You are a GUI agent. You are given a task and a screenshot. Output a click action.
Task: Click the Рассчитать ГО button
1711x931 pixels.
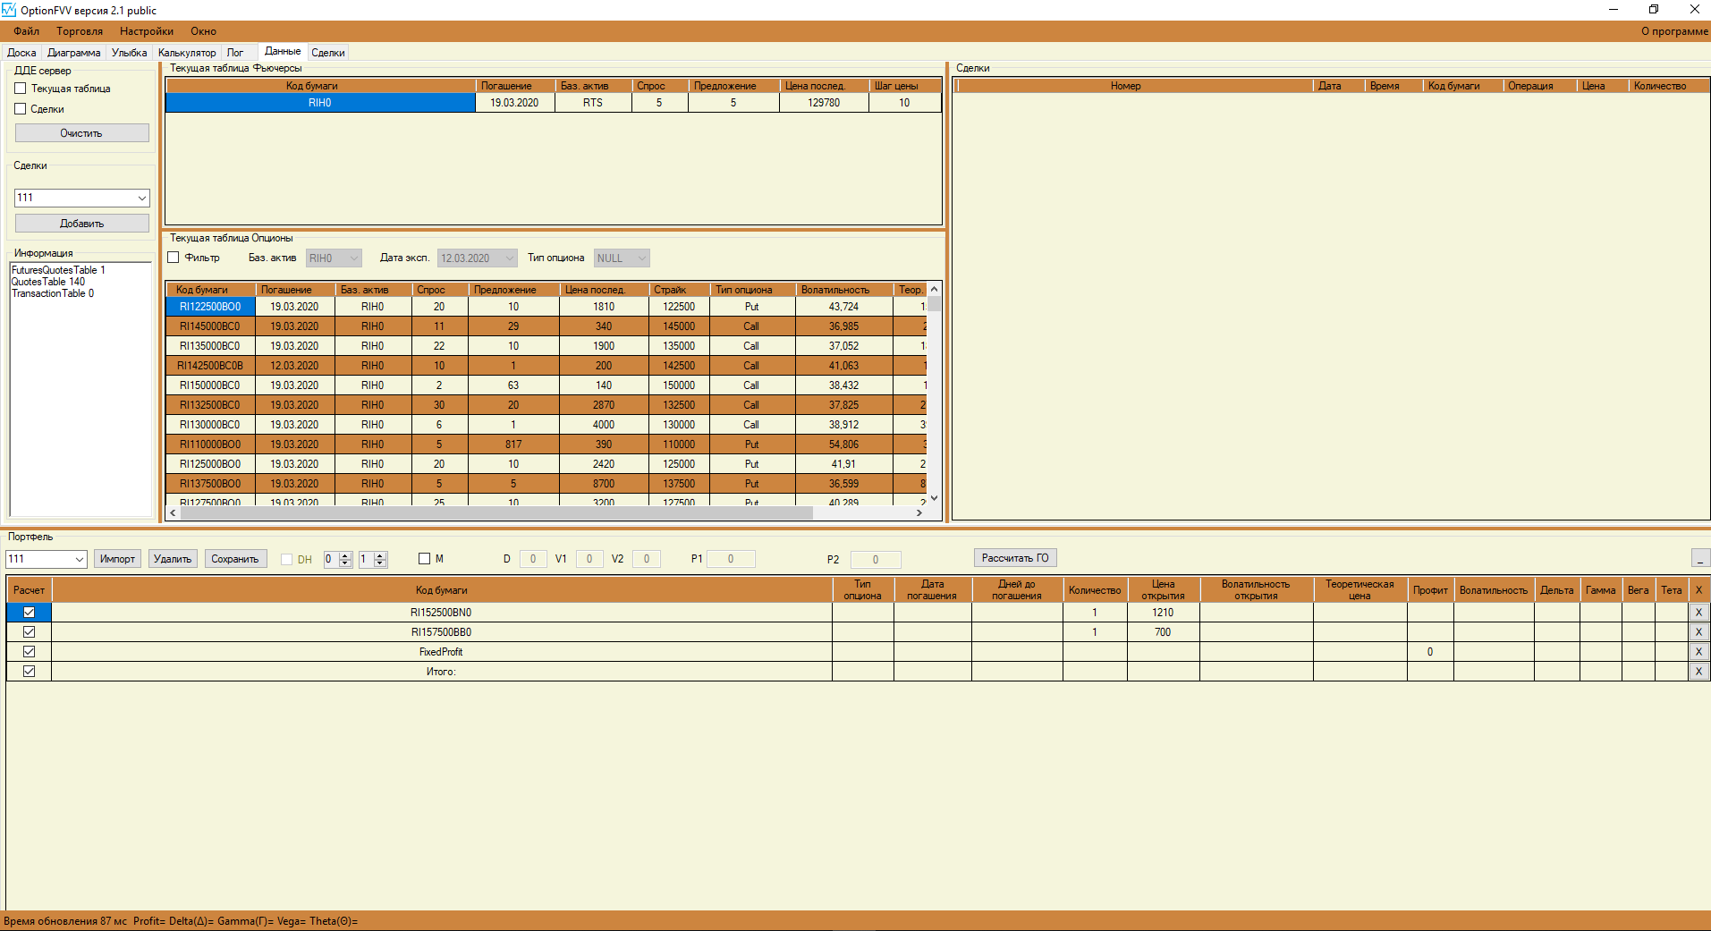tap(1015, 558)
